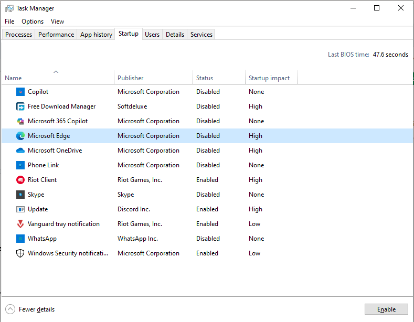Select Vanguard tray notification entry
This screenshot has height=322, width=414.
63,224
